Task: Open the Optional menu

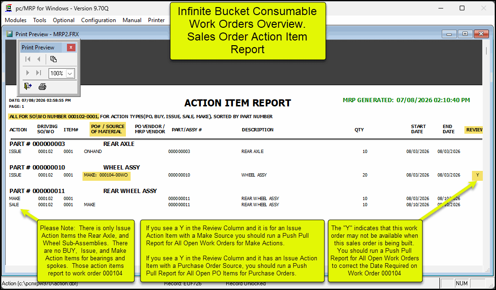Action: click(64, 20)
